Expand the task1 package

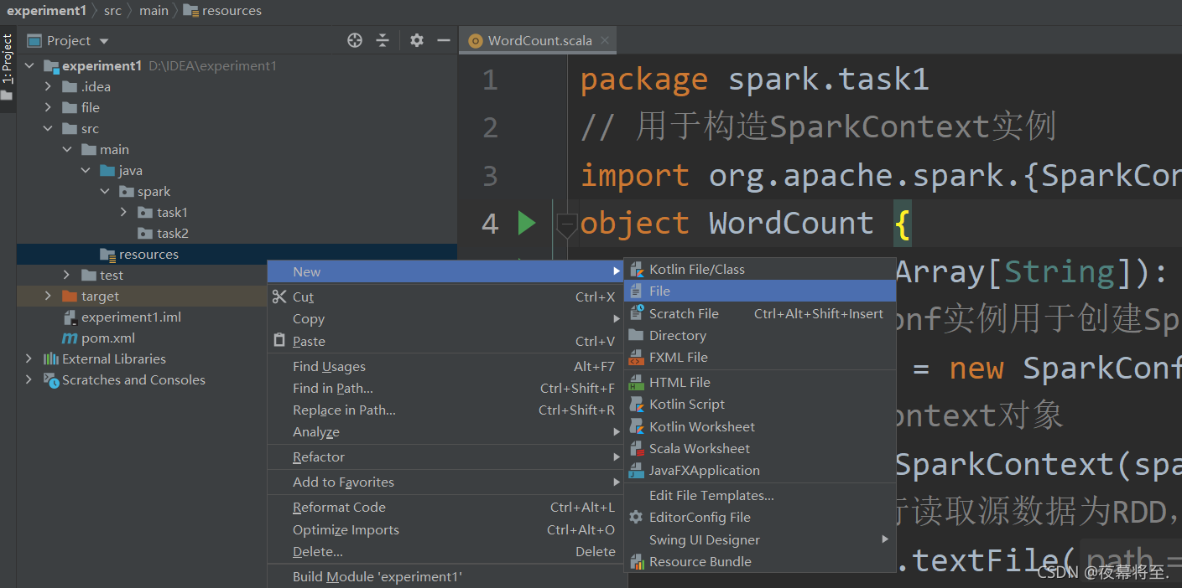tap(123, 213)
